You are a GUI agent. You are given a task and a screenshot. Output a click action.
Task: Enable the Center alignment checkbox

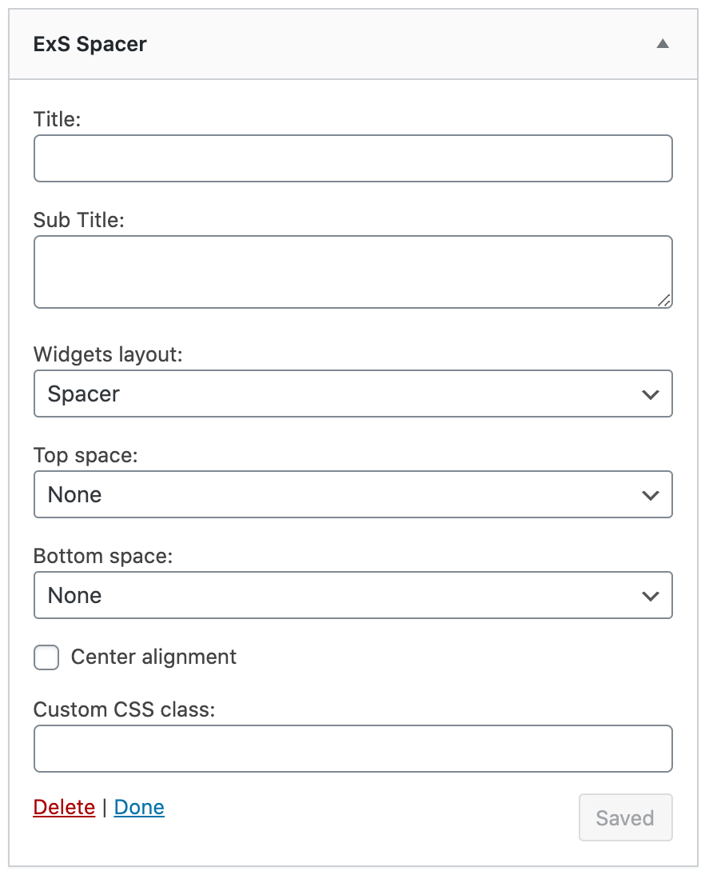point(46,658)
